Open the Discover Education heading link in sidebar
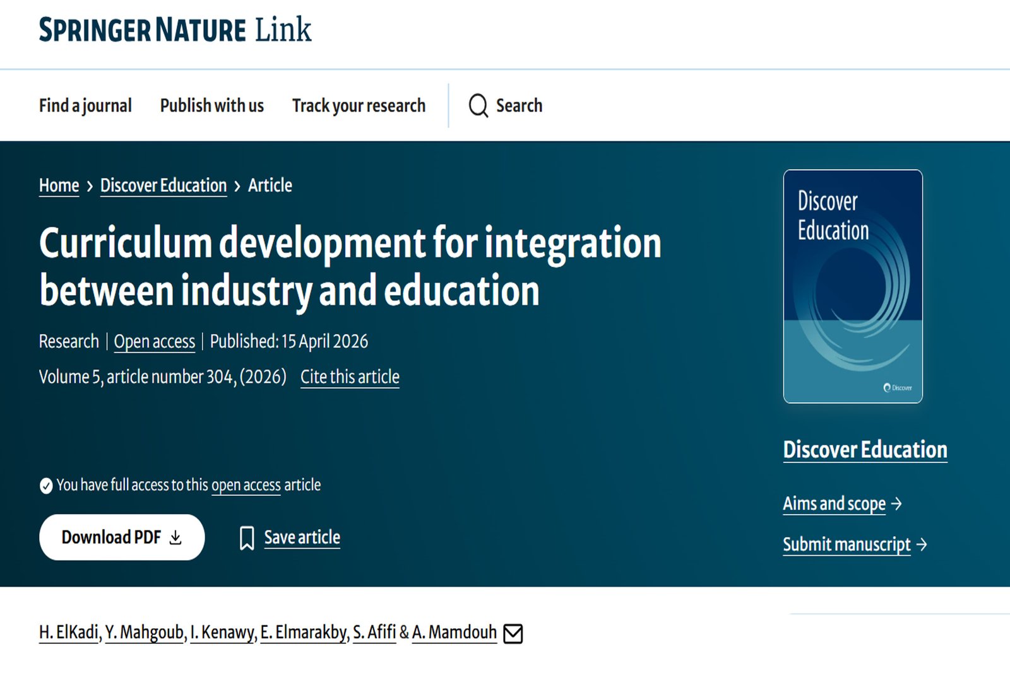Screen dimensions: 1010x673 (865, 450)
